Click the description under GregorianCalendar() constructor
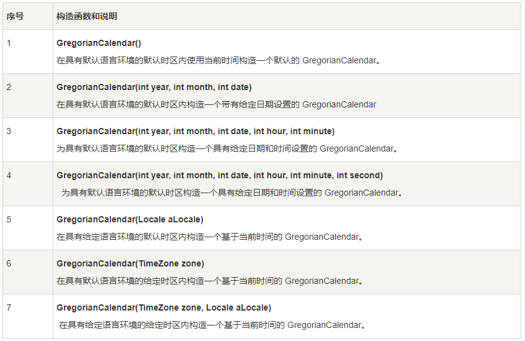Viewport: 525px width, 341px height. 218,61
